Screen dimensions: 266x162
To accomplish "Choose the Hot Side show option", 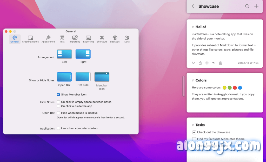I will pyautogui.click(x=83, y=77).
